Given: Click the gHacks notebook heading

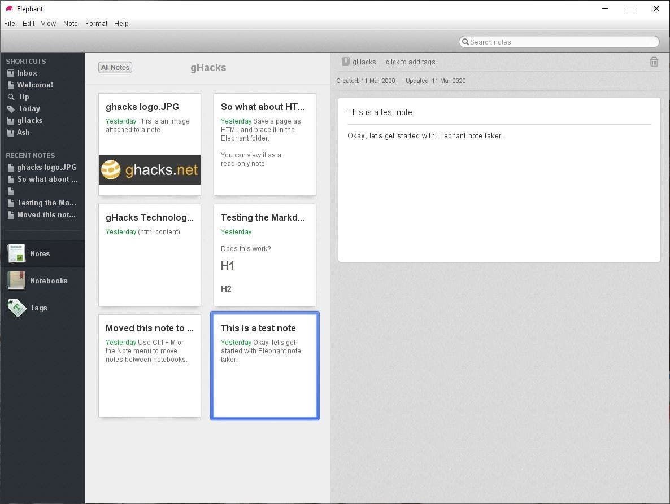Looking at the screenshot, I should click(208, 67).
